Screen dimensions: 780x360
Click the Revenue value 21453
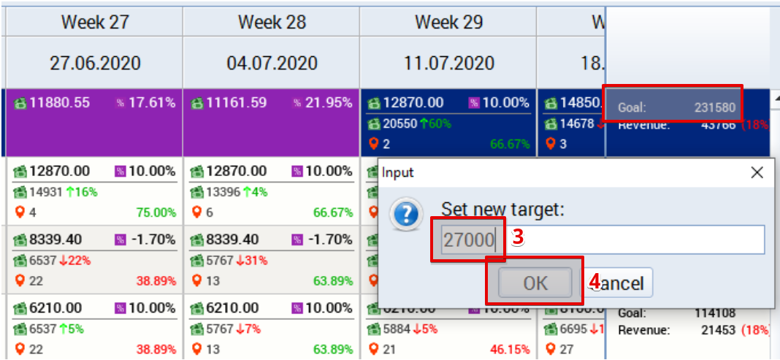pos(719,329)
